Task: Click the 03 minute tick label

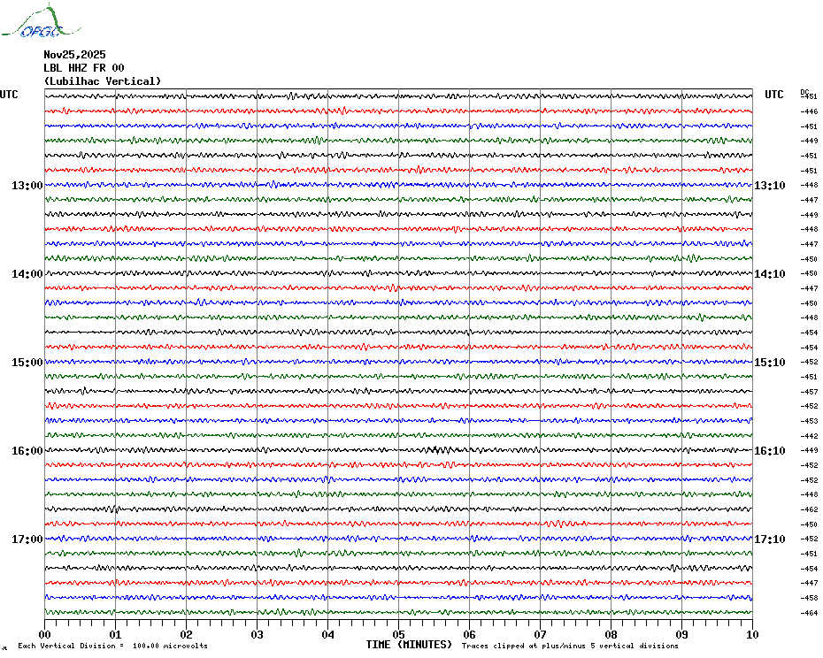Action: (258, 634)
